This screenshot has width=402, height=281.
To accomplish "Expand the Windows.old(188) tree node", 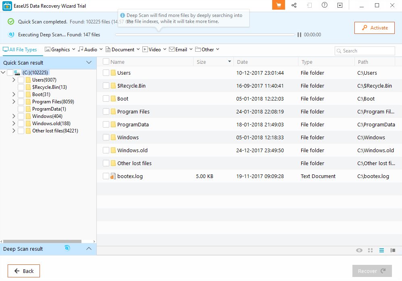I will point(14,124).
